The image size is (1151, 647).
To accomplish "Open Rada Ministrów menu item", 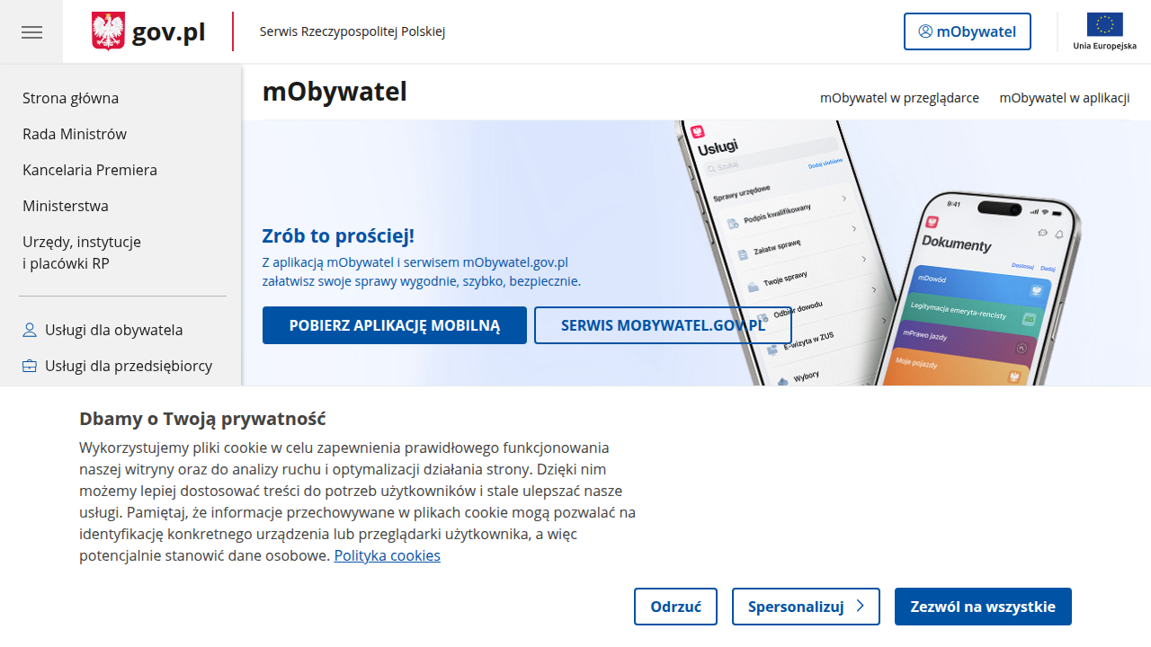I will pos(75,134).
